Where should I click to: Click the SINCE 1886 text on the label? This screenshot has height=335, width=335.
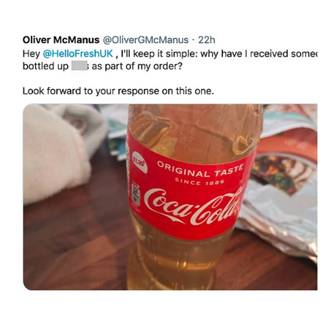point(200,182)
